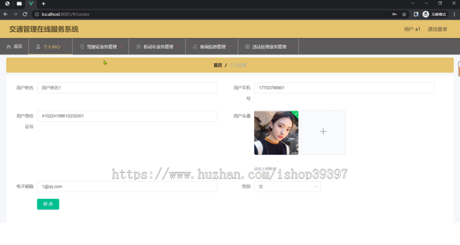
Task: Go back using browser back arrow
Action: tap(6, 14)
